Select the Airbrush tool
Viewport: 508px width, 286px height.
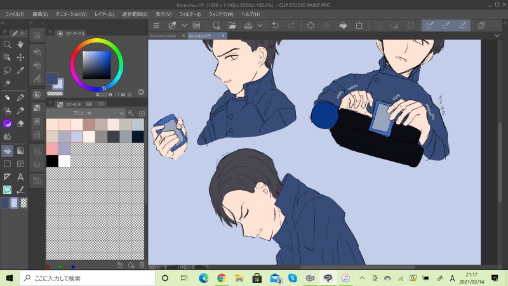click(7, 111)
